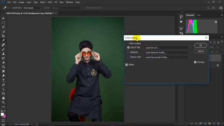Image resolution: width=224 pixels, height=126 pixels.
Task: Select the History Brush tool
Action: point(3,58)
